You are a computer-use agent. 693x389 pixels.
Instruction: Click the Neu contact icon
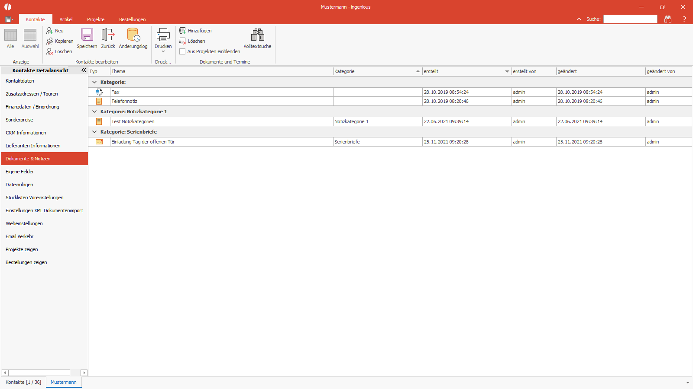[50, 31]
